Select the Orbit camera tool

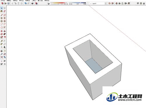(x=1, y=51)
